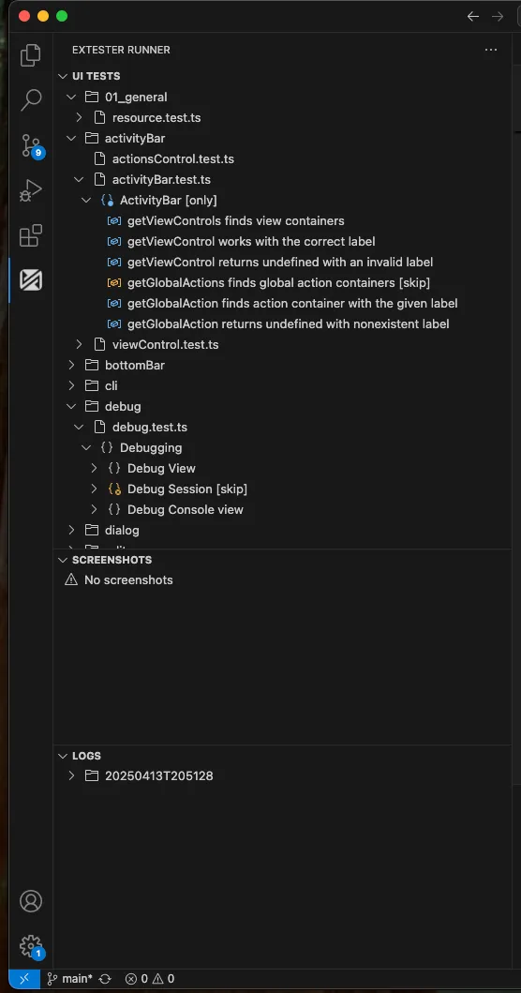Open the Explorer view in activity bar
This screenshot has height=993, width=521.
(x=30, y=55)
